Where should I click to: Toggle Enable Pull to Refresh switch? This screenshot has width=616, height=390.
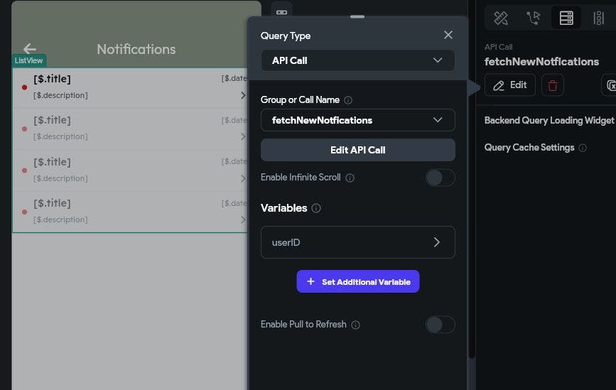440,325
